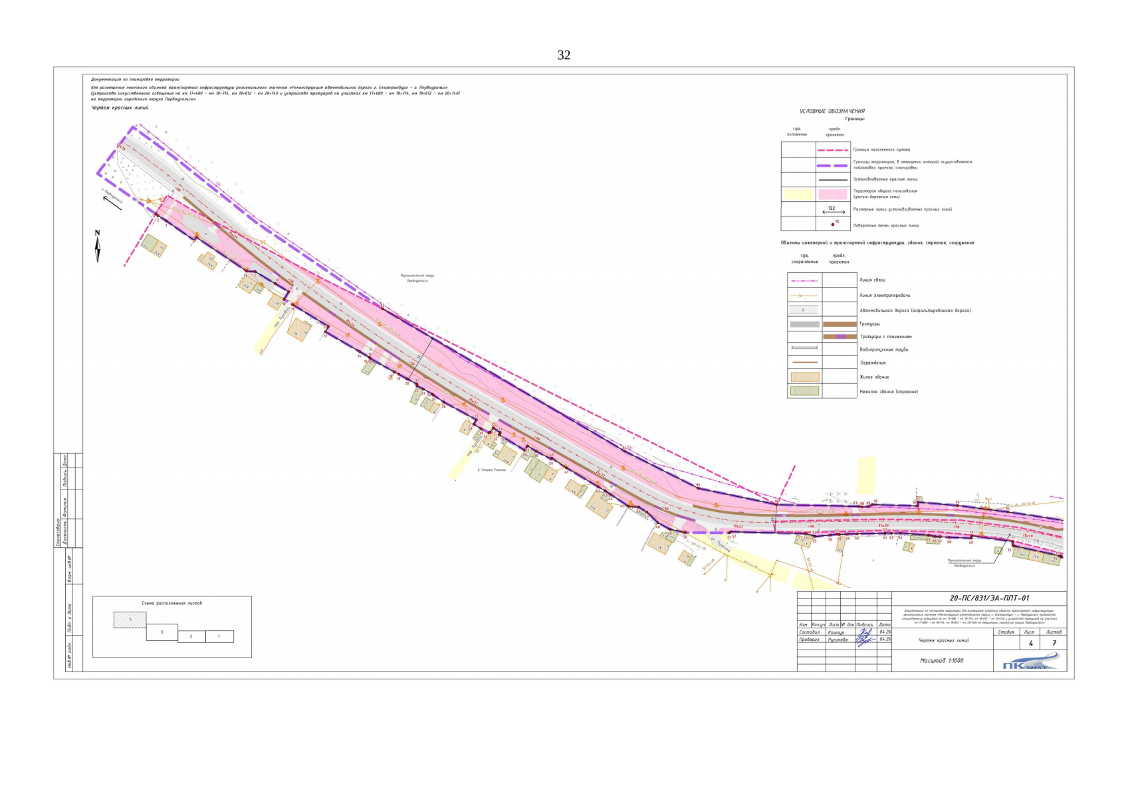This screenshot has height=797, width=1128.
Task: Click the fence line legend symbol
Action: click(x=804, y=363)
